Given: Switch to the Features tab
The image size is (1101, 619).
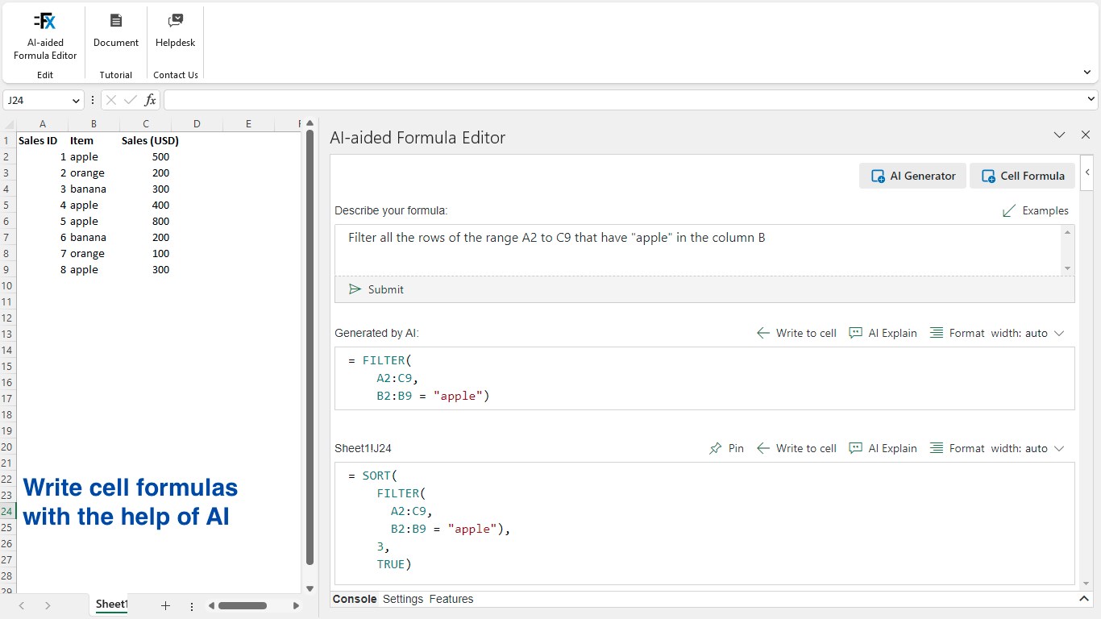Looking at the screenshot, I should 451,599.
